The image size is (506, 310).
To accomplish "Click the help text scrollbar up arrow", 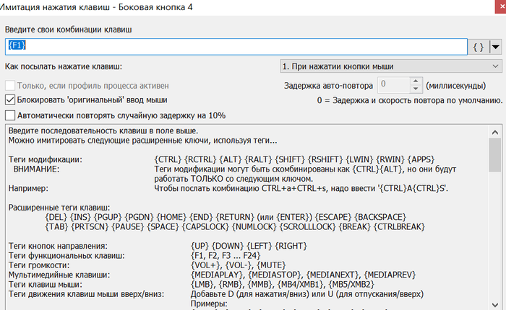I will click(494, 133).
